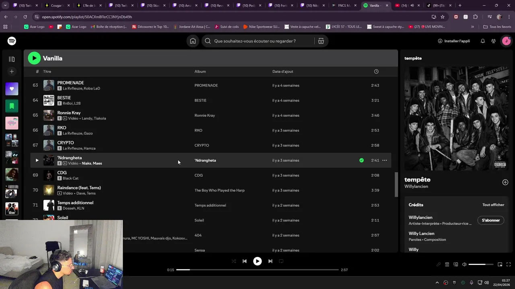Image resolution: width=515 pixels, height=289 pixels.
Task: Toggle lyrics microphone icon
Action: pyautogui.click(x=439, y=265)
